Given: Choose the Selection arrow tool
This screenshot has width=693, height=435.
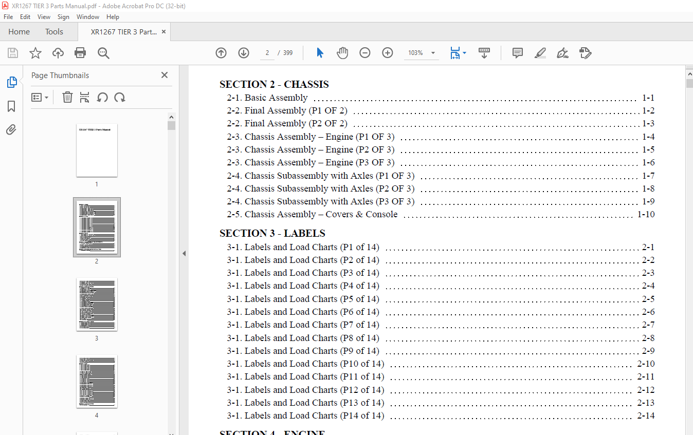Looking at the screenshot, I should click(320, 53).
